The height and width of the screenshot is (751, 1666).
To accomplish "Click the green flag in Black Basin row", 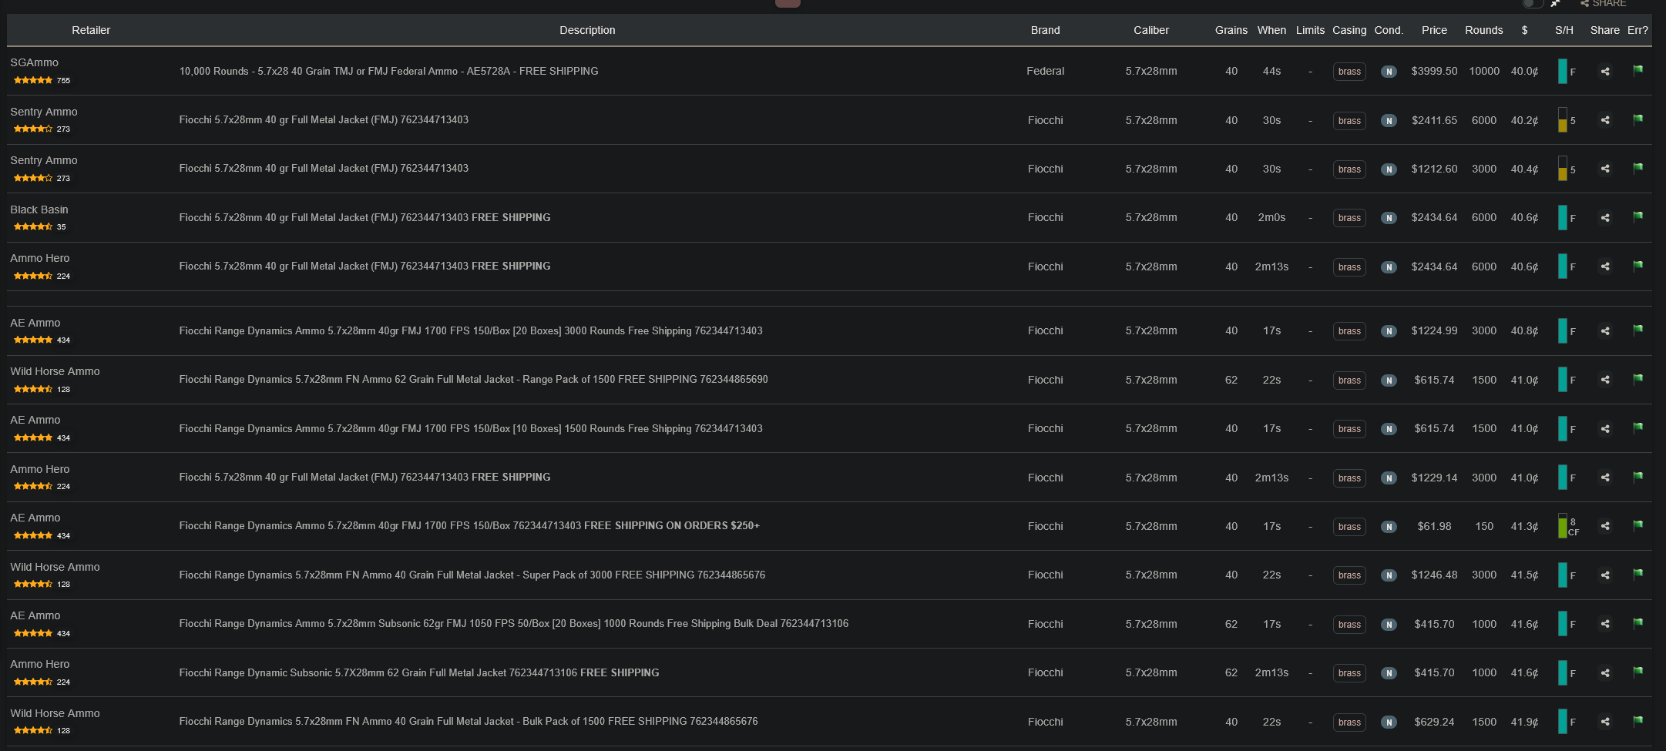I will pos(1637,216).
